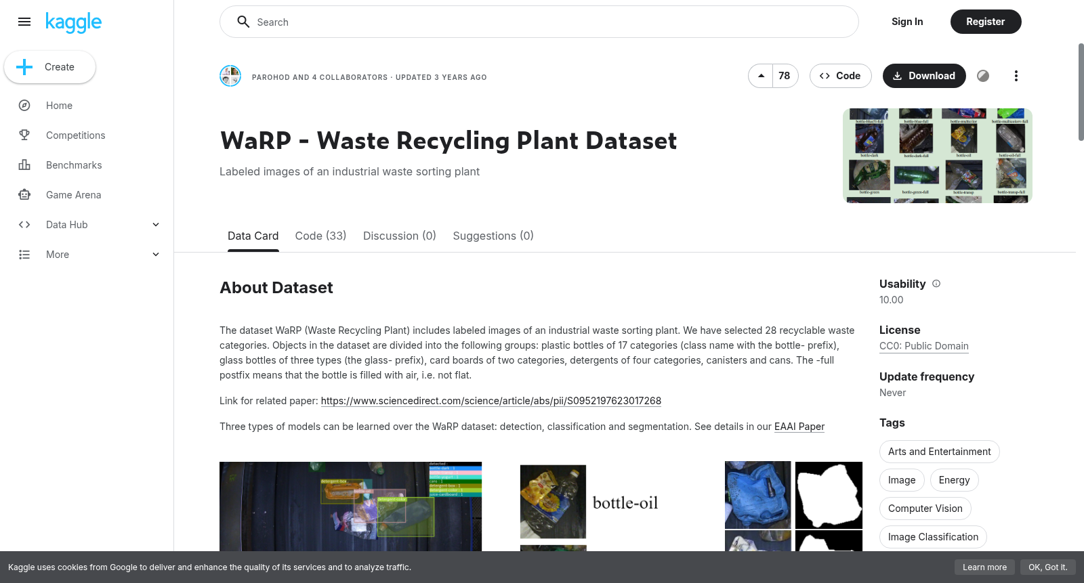This screenshot has width=1084, height=583.
Task: Click Learn more in cookie banner
Action: 984,567
